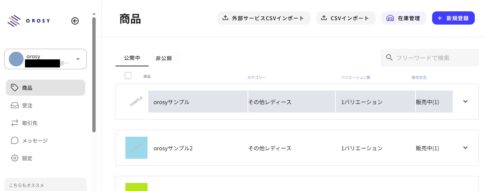Click the 外部サービスCSVインポート button
The width and height of the screenshot is (484, 191).
pyautogui.click(x=264, y=18)
